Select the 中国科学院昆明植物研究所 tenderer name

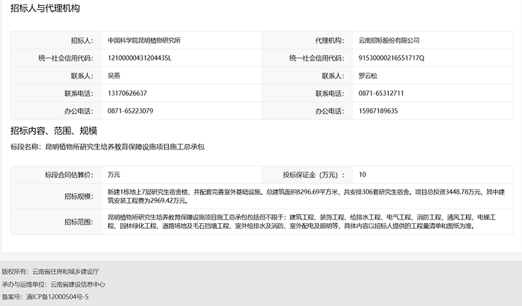[144, 40]
